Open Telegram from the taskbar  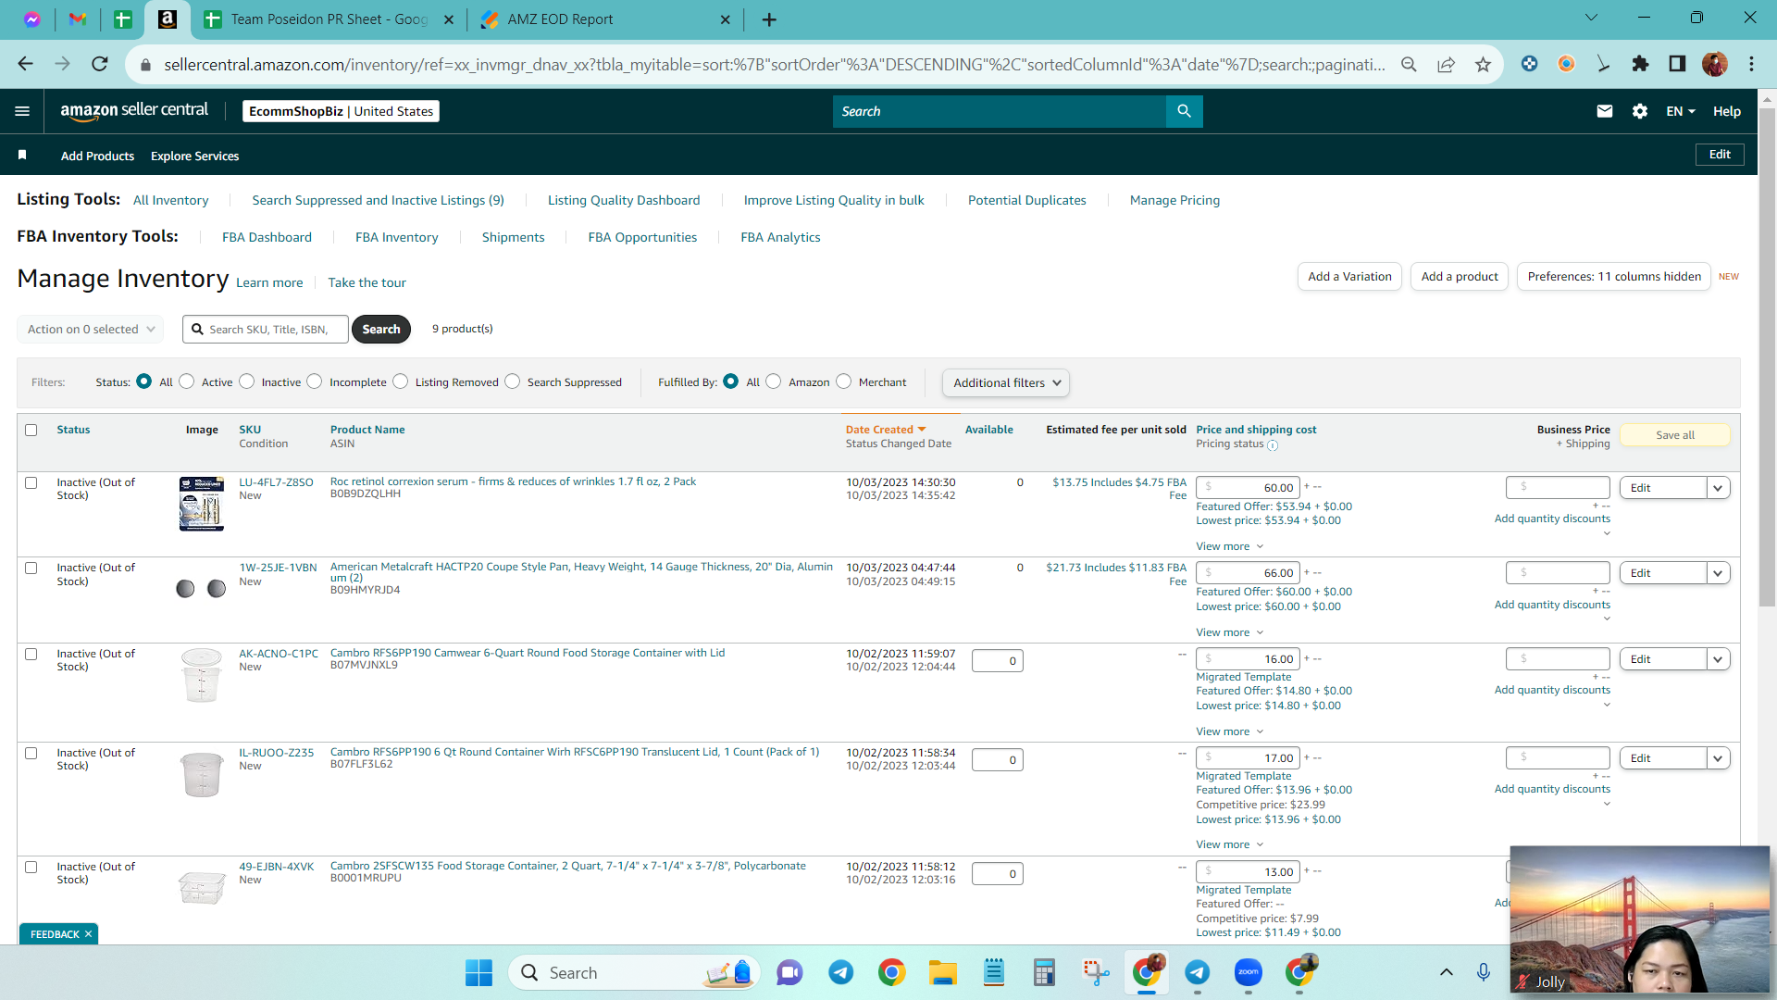click(840, 973)
